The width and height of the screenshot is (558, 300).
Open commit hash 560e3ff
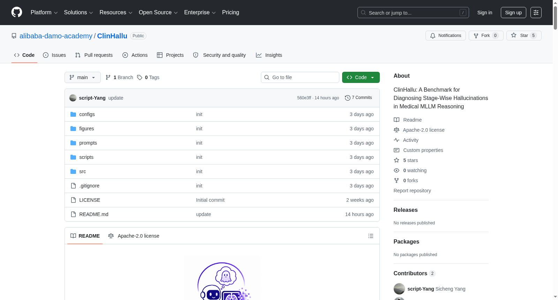pos(304,98)
